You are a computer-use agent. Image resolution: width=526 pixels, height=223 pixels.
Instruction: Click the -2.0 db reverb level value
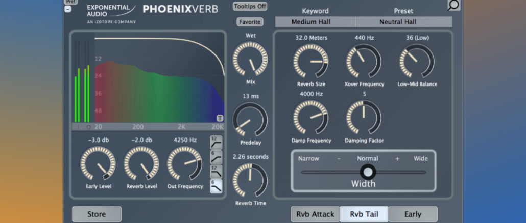click(x=141, y=140)
